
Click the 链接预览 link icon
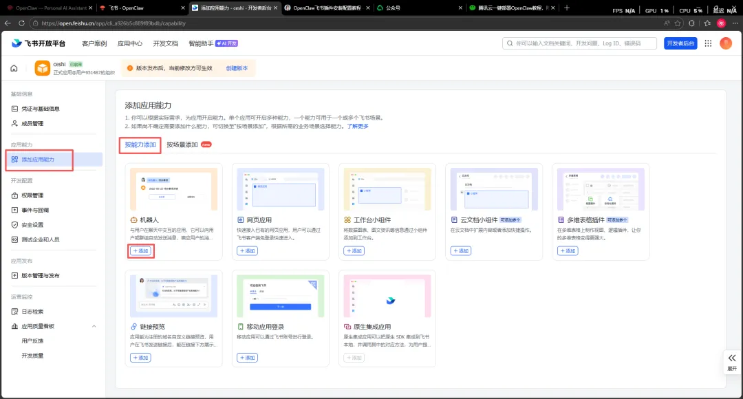134,327
